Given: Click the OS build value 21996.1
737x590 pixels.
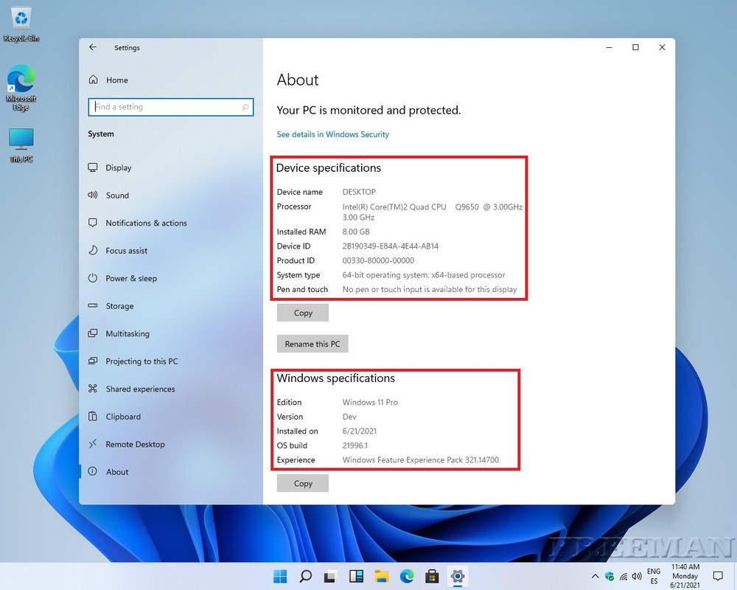Looking at the screenshot, I should pos(355,445).
